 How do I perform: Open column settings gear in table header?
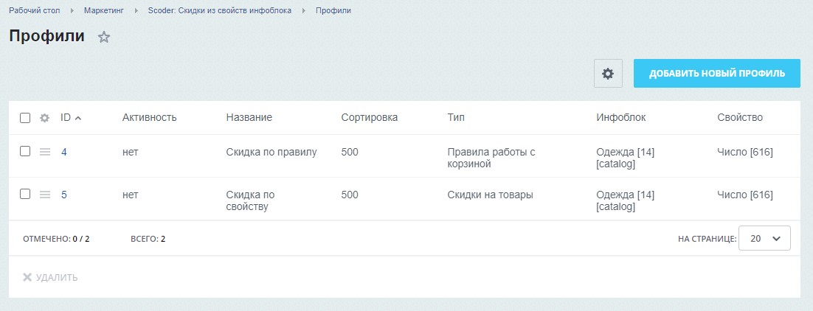click(44, 118)
